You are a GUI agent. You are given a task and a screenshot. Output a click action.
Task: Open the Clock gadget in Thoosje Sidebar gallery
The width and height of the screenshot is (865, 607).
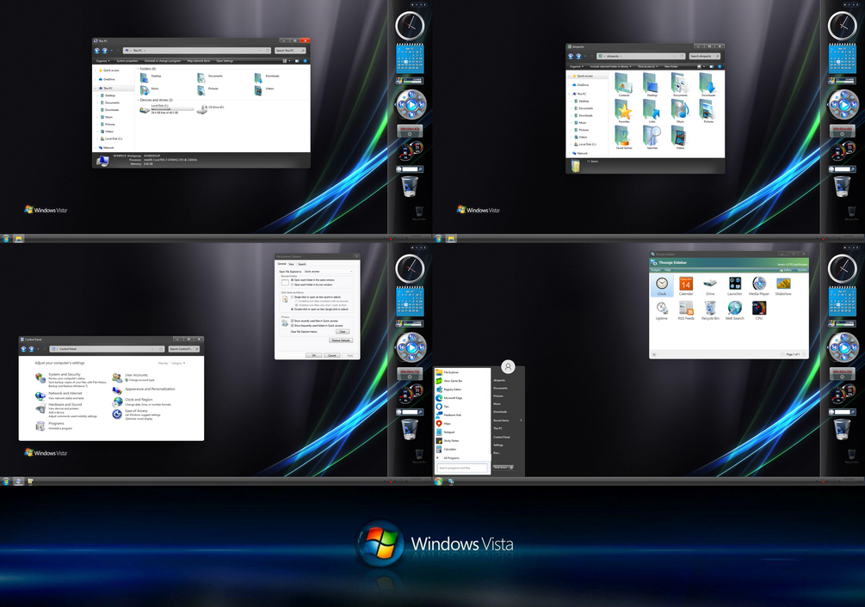click(x=661, y=285)
